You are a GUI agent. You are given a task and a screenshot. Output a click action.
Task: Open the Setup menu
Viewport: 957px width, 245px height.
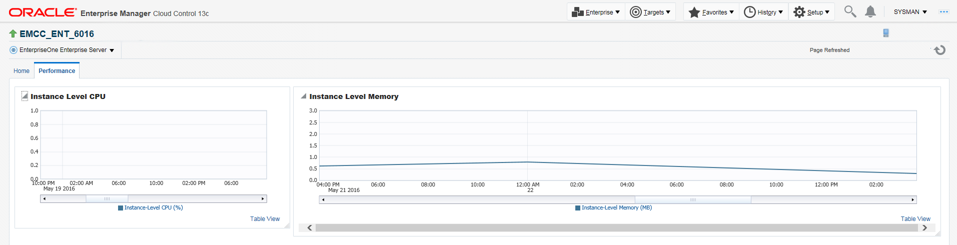coord(811,12)
